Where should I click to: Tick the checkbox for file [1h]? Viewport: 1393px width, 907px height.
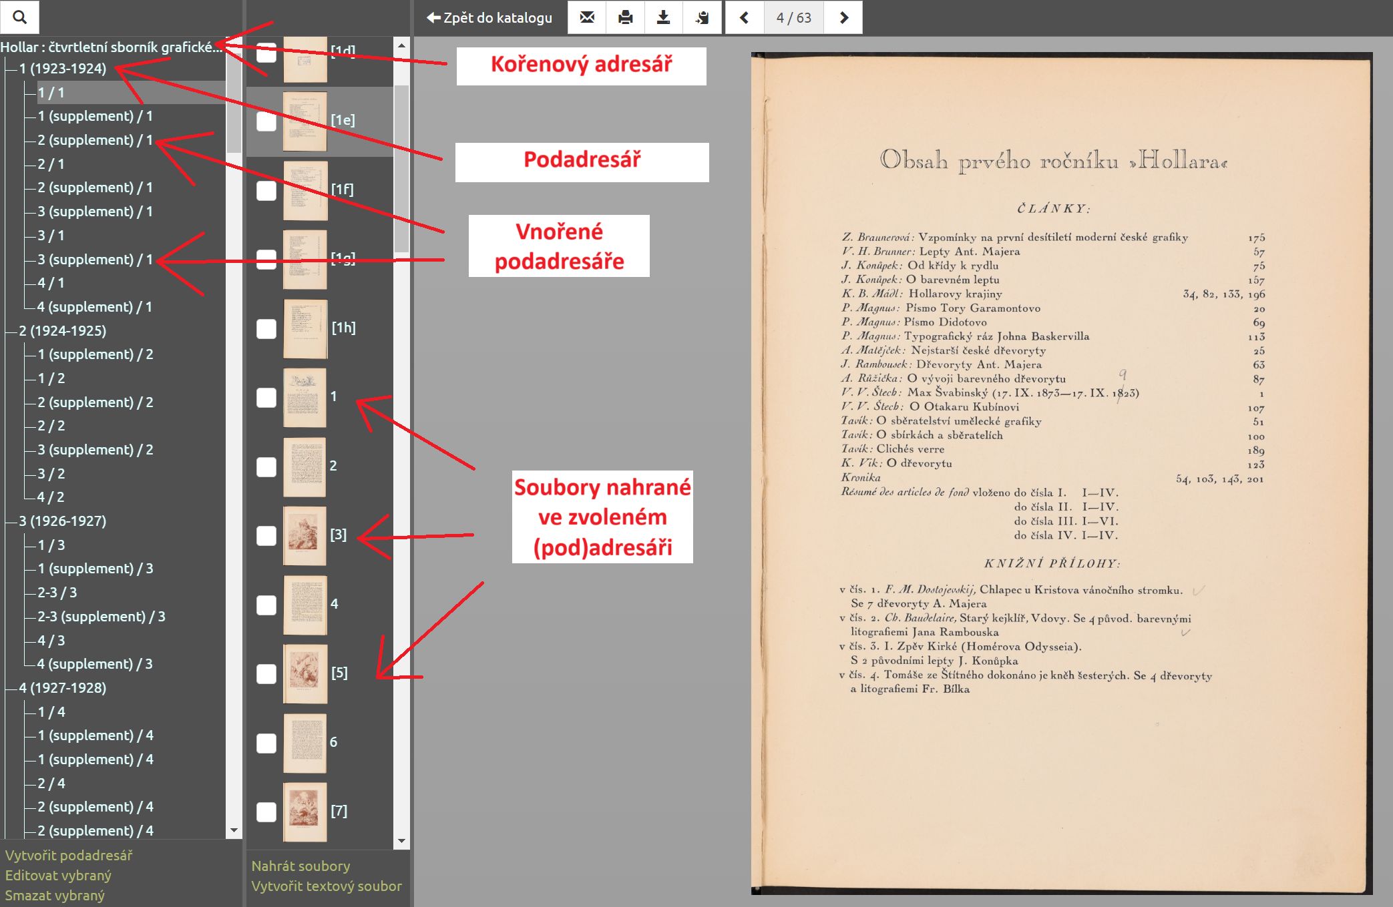pos(266,329)
